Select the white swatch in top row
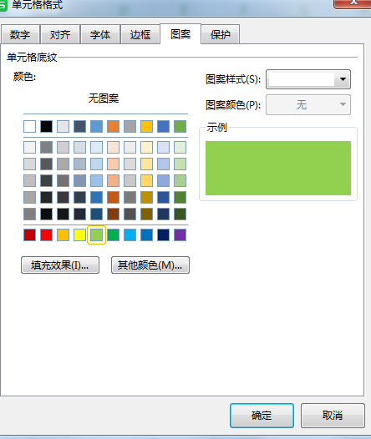 (30, 126)
